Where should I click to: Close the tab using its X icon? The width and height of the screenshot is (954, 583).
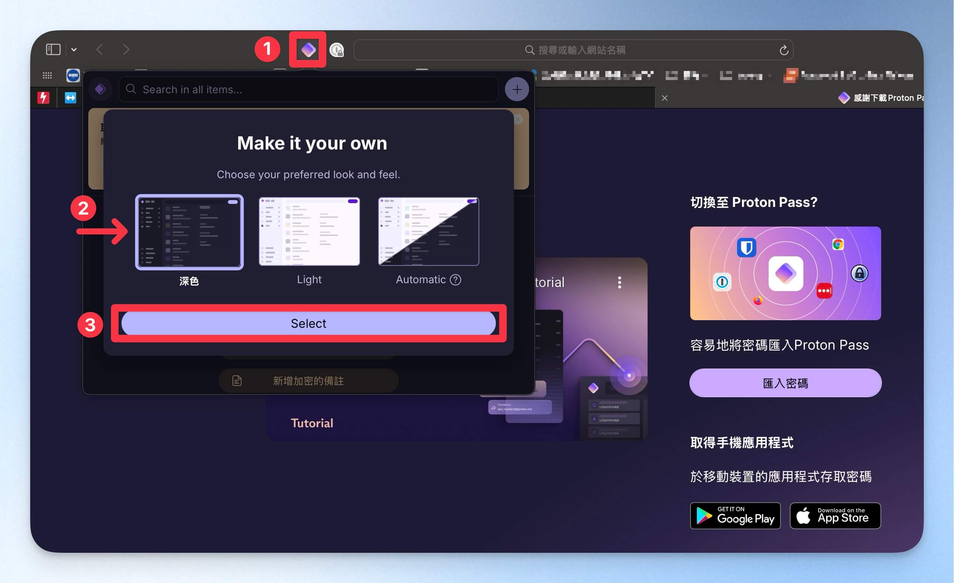tap(665, 98)
